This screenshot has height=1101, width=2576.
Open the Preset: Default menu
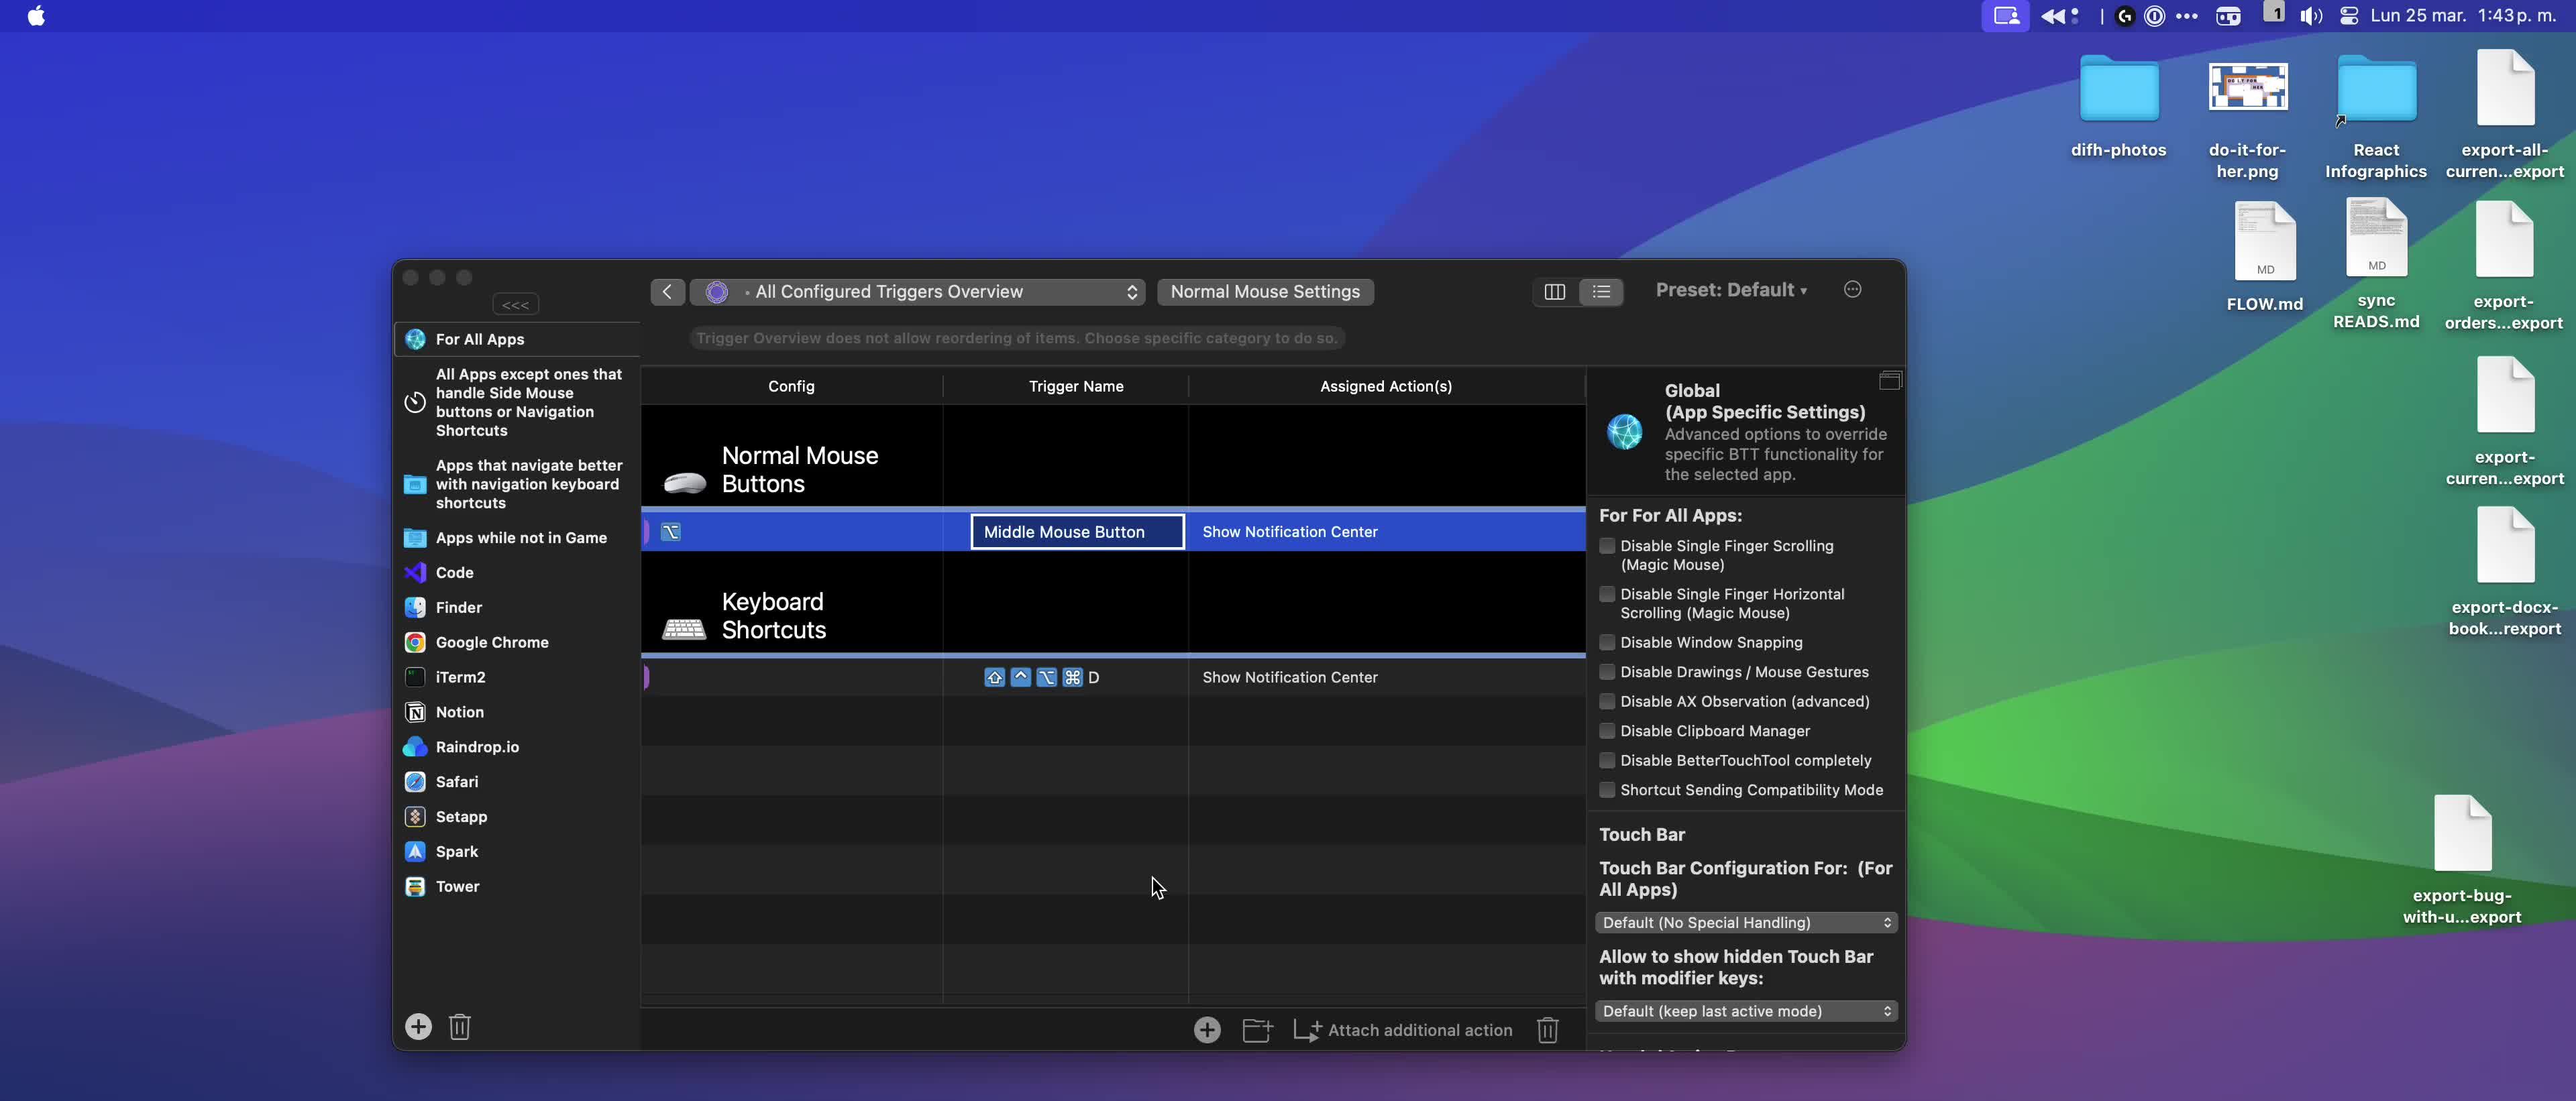click(1731, 290)
